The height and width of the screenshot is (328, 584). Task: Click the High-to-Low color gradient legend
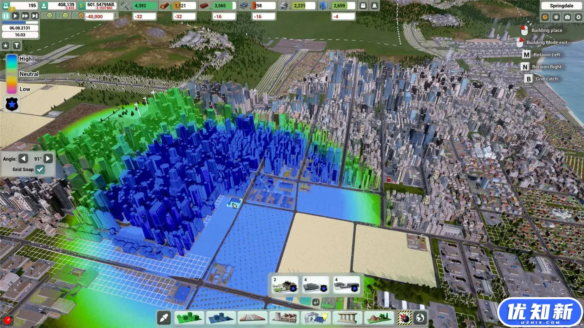pyautogui.click(x=12, y=74)
